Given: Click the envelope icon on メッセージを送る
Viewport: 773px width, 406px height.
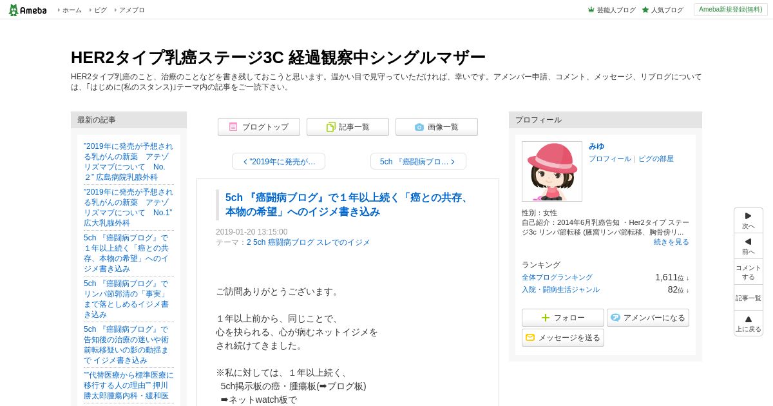Looking at the screenshot, I should click(x=530, y=338).
